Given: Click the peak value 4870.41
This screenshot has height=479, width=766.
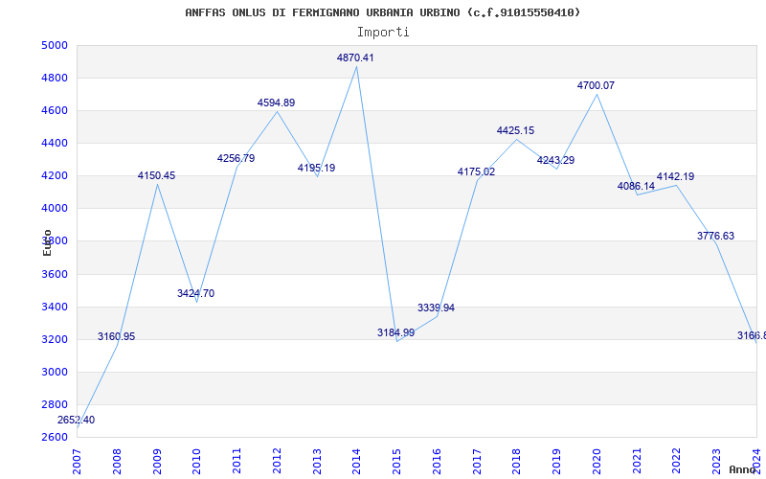Looking at the screenshot, I should (355, 57).
